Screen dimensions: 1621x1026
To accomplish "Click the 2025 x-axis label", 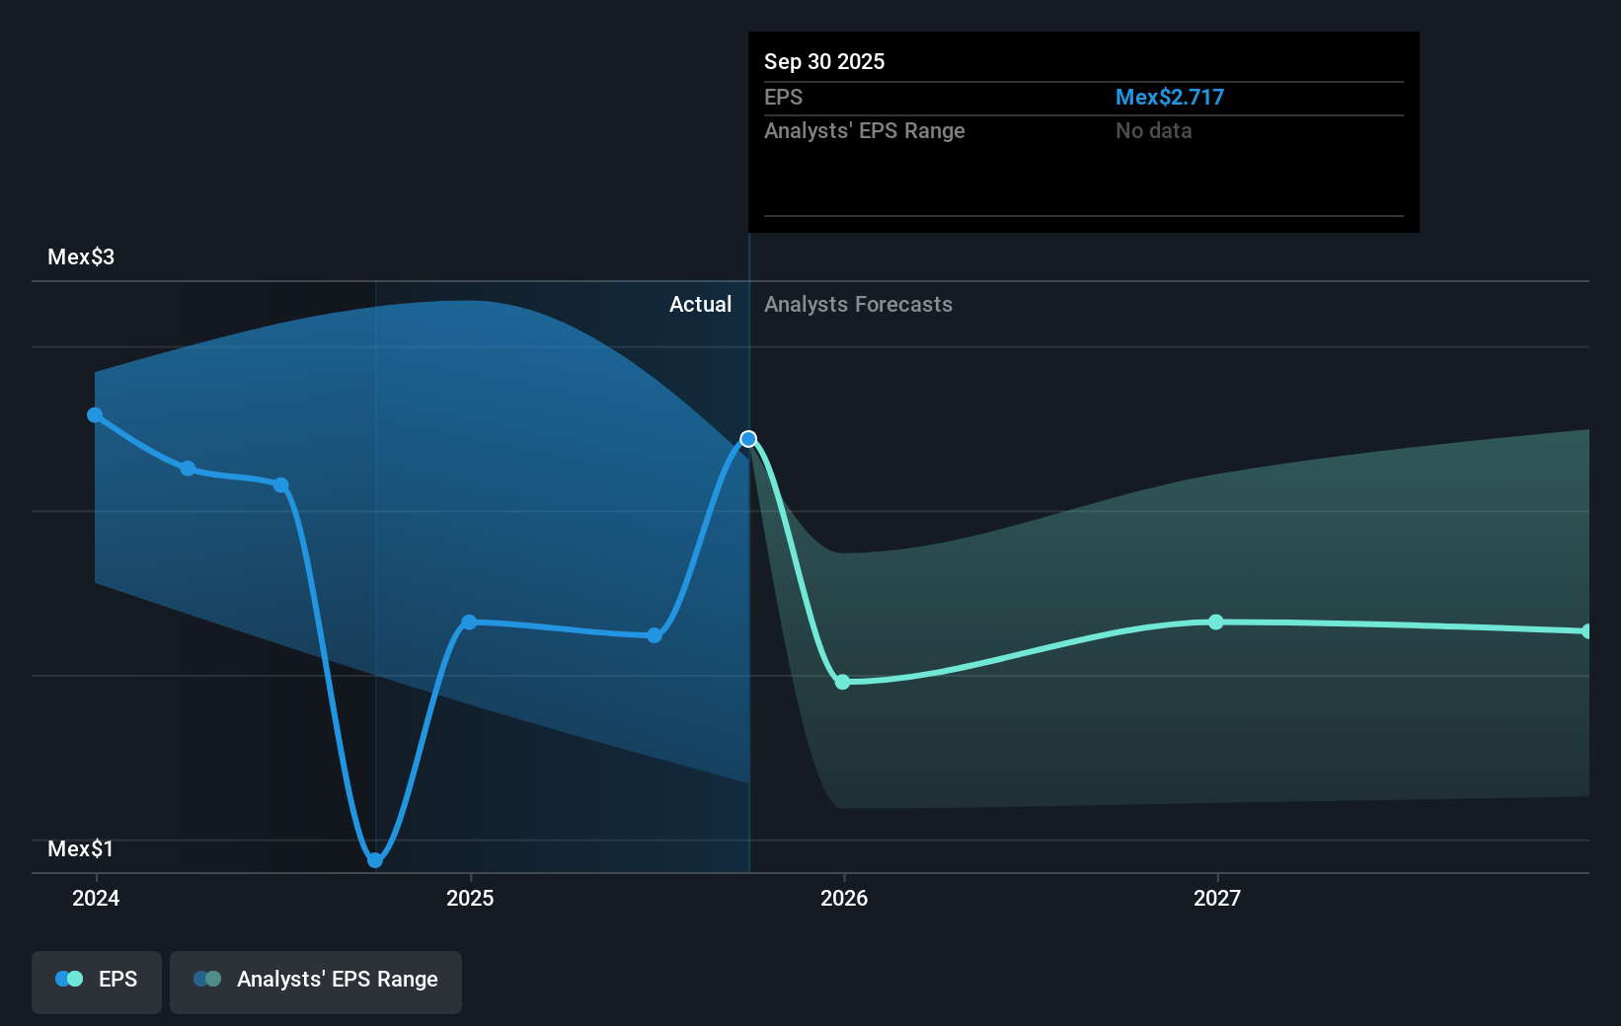I will [470, 898].
